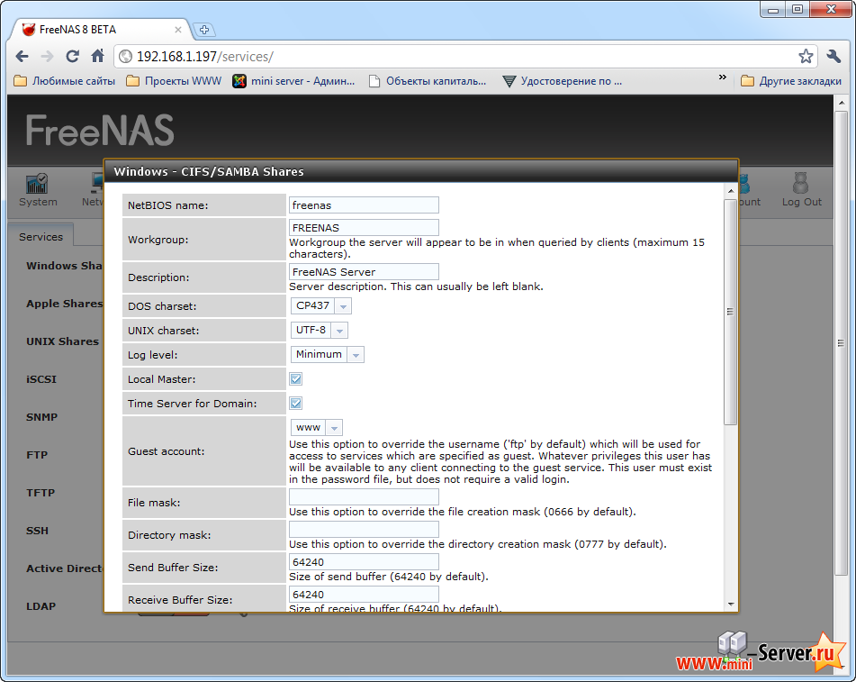Reload the page with the refresh icon
Viewport: 856px width, 682px height.
tap(72, 56)
